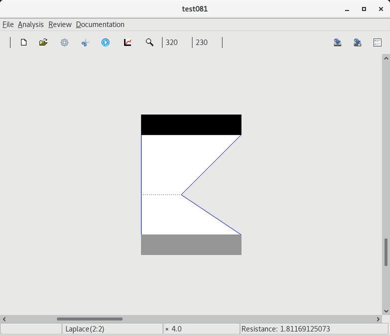Show the chart plot icon
This screenshot has width=390, height=335.
pos(128,42)
